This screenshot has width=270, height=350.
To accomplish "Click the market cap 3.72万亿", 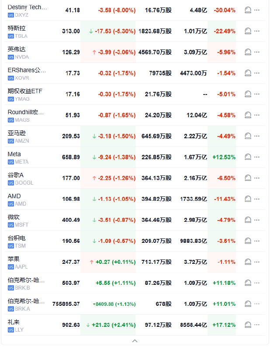I will coord(195,262).
